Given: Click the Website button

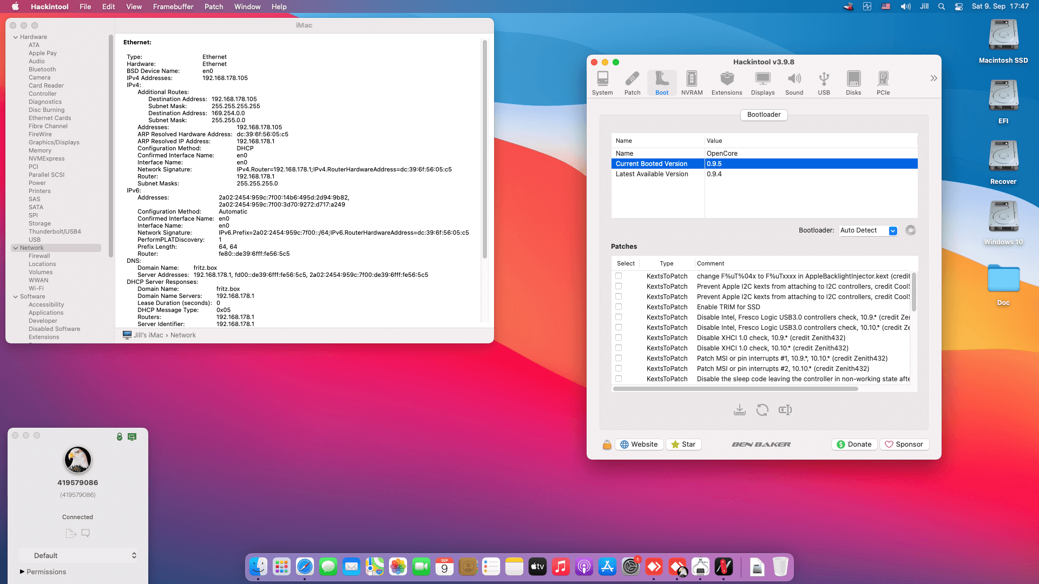Looking at the screenshot, I should (639, 444).
